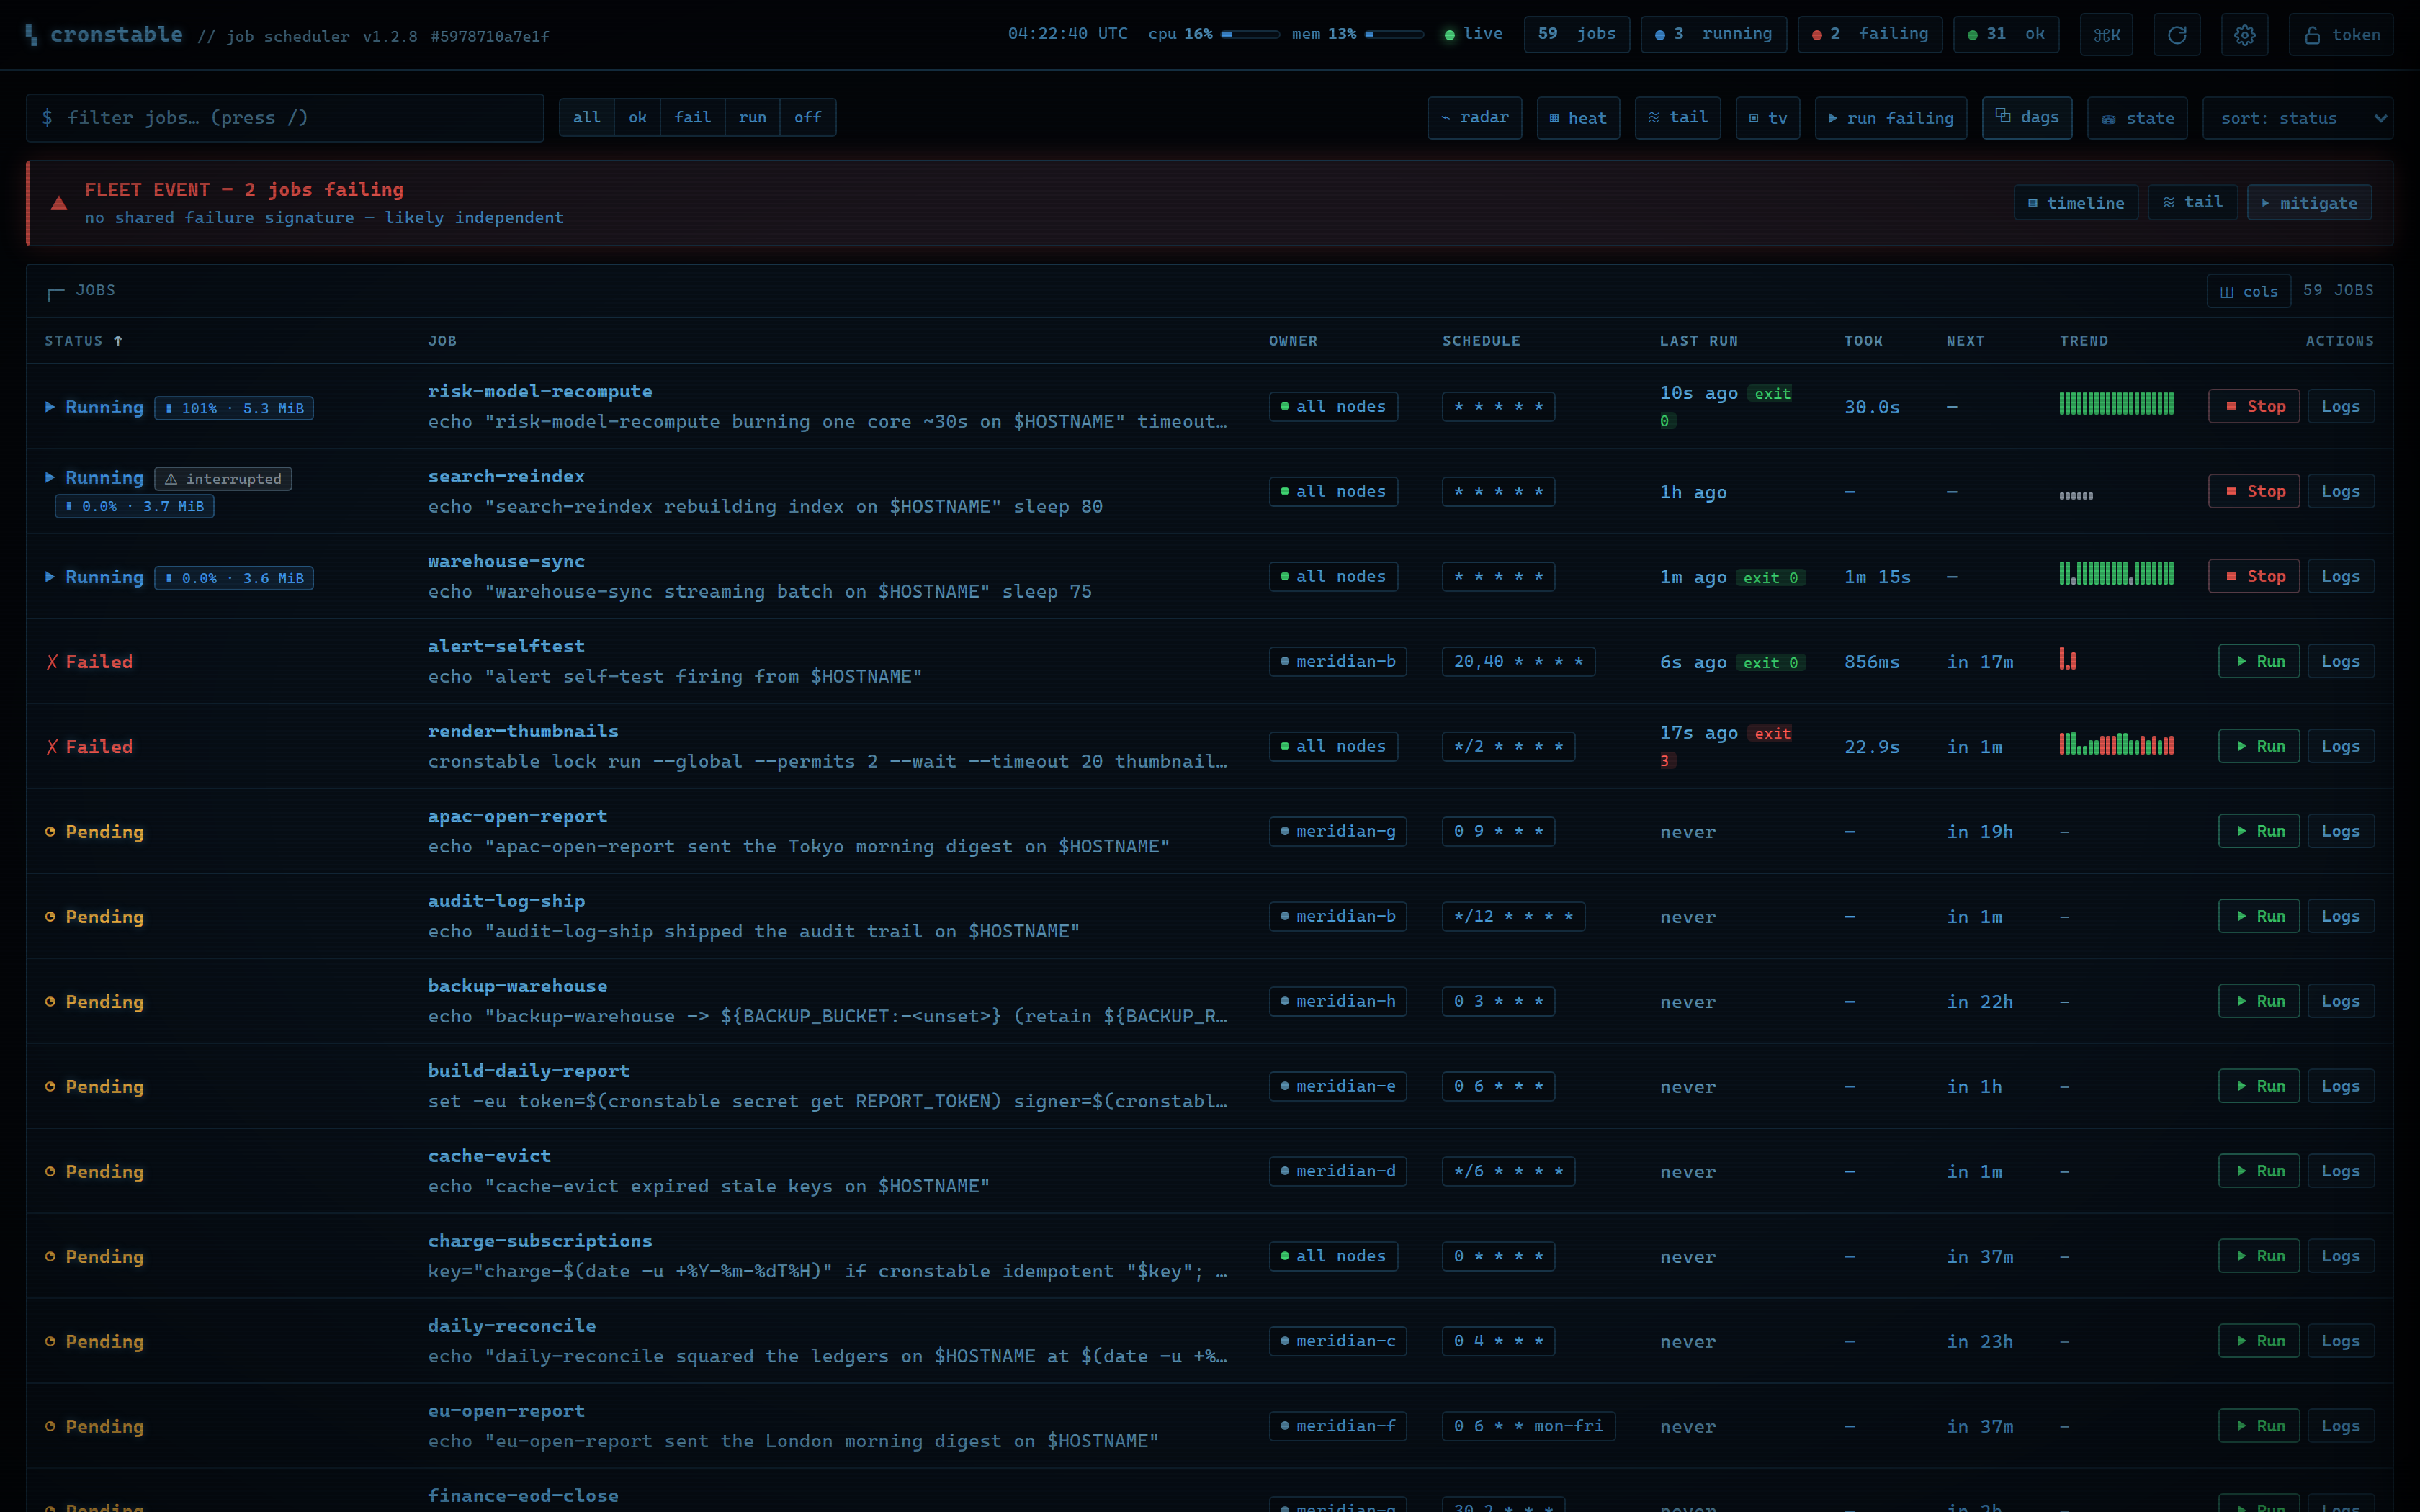Select the 'off' filter tab
Image resolution: width=2420 pixels, height=1512 pixels.
click(808, 118)
